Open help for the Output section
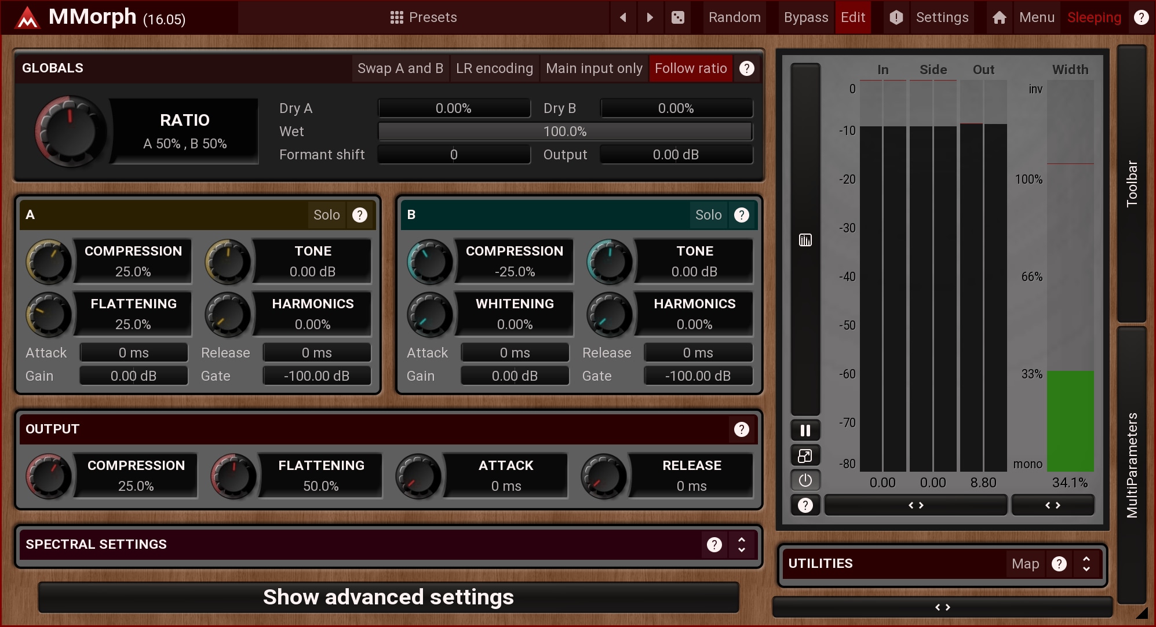 click(x=741, y=429)
